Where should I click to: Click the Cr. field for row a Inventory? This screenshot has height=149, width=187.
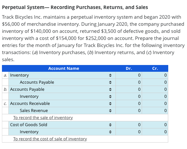click(155, 75)
